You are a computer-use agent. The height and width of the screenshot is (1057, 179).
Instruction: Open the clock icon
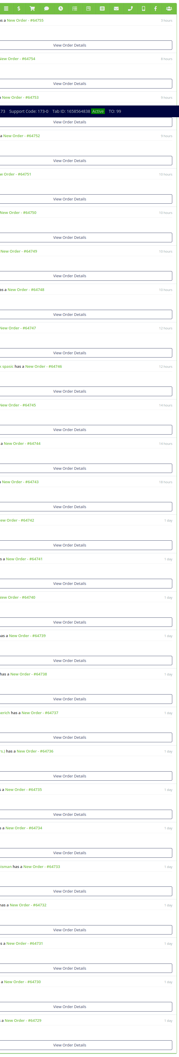pos(60,8)
